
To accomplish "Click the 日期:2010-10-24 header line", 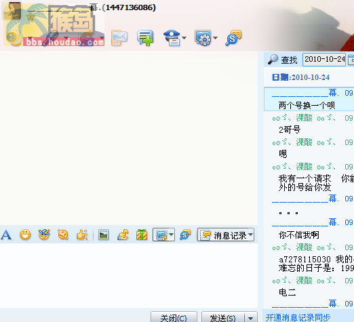I will pos(300,77).
